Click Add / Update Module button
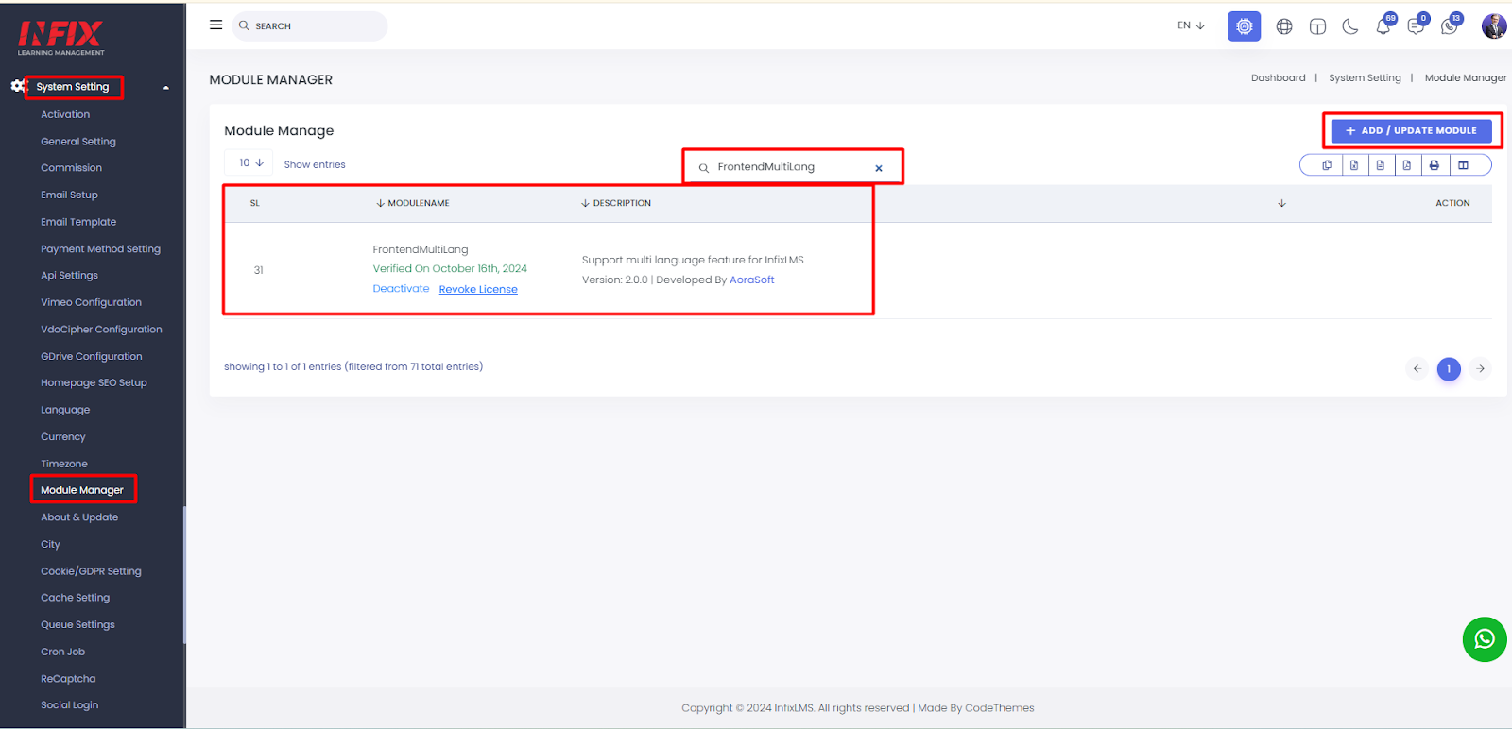Viewport: 1512px width, 729px height. pyautogui.click(x=1411, y=130)
